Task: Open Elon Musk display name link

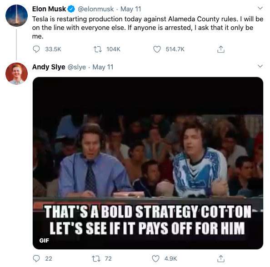Action: [x=49, y=9]
